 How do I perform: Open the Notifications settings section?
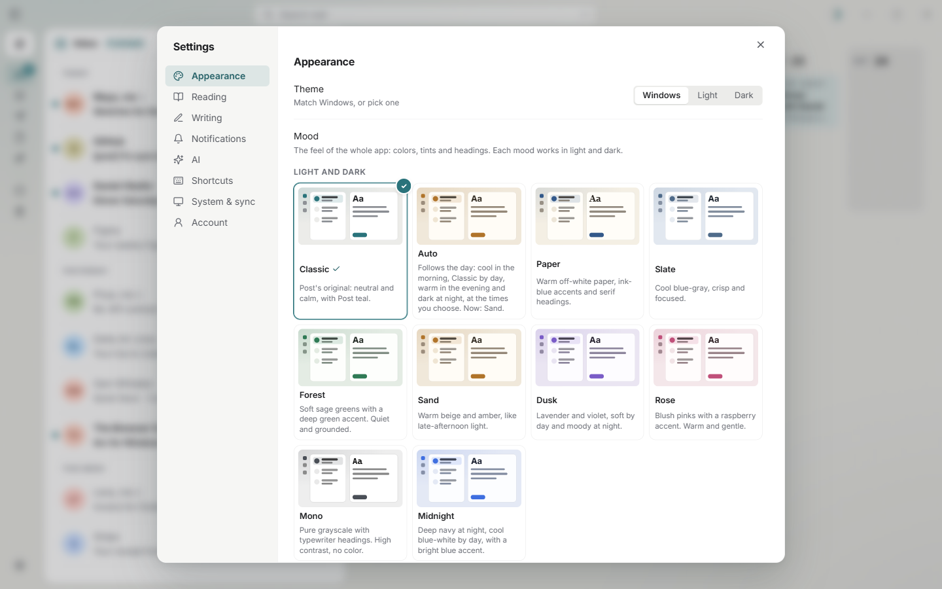pyautogui.click(x=217, y=139)
